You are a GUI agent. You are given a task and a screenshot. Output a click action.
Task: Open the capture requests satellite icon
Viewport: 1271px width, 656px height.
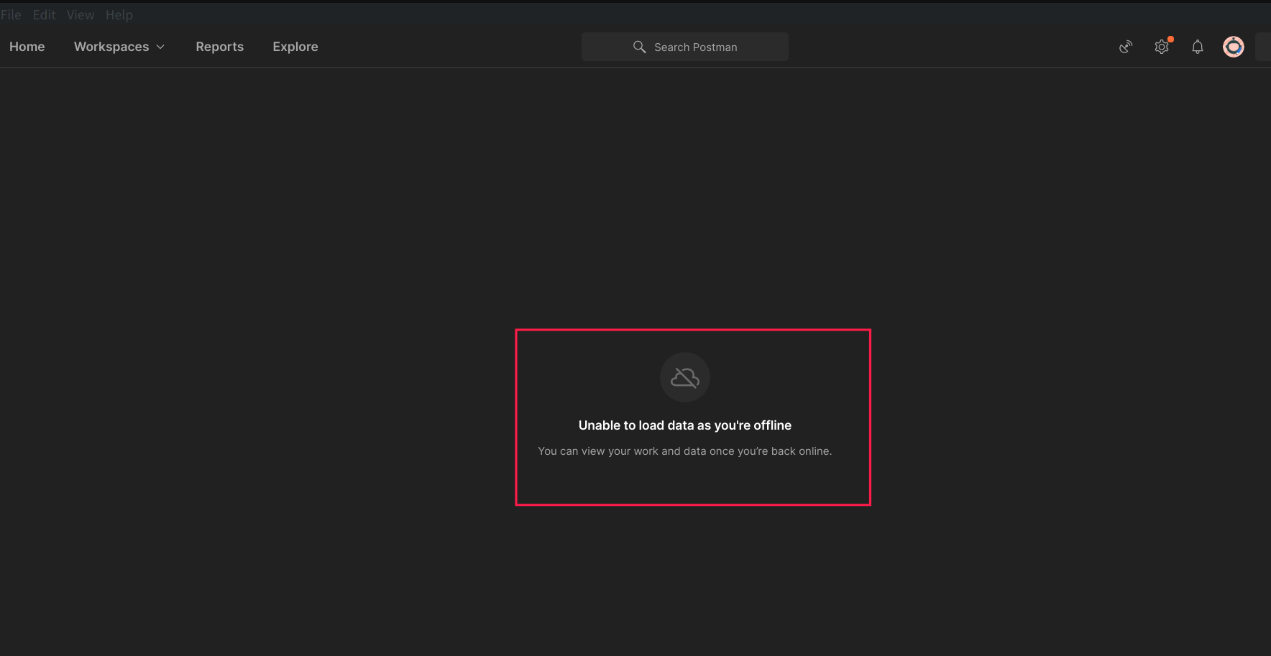(x=1126, y=47)
